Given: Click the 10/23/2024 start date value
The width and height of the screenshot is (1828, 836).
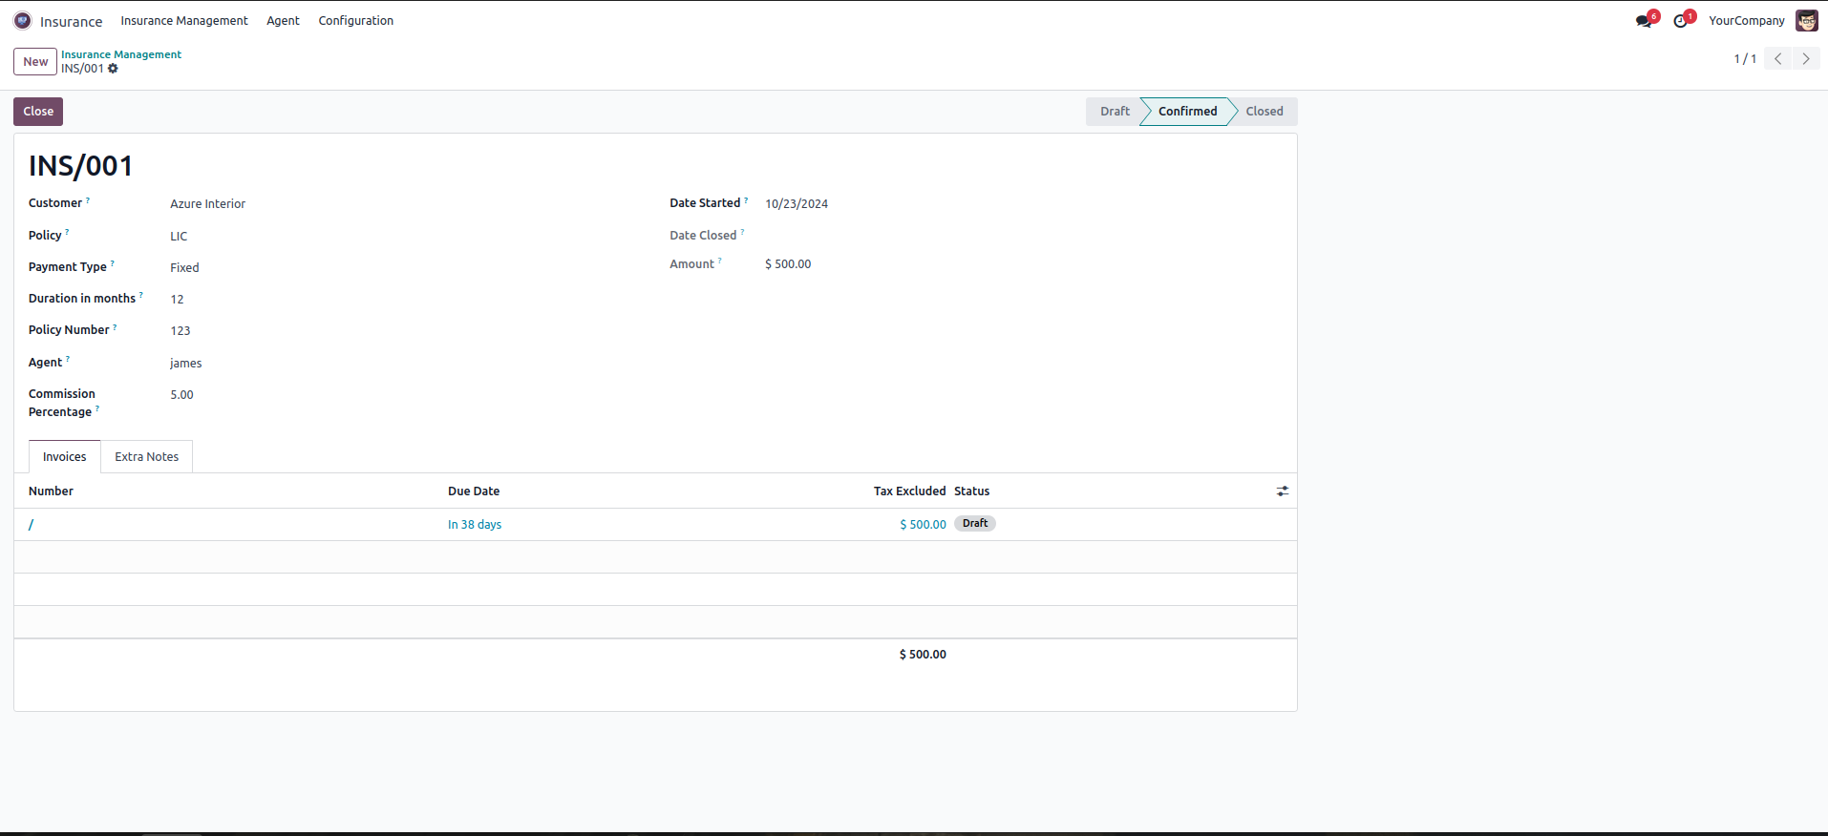Looking at the screenshot, I should pos(797,204).
